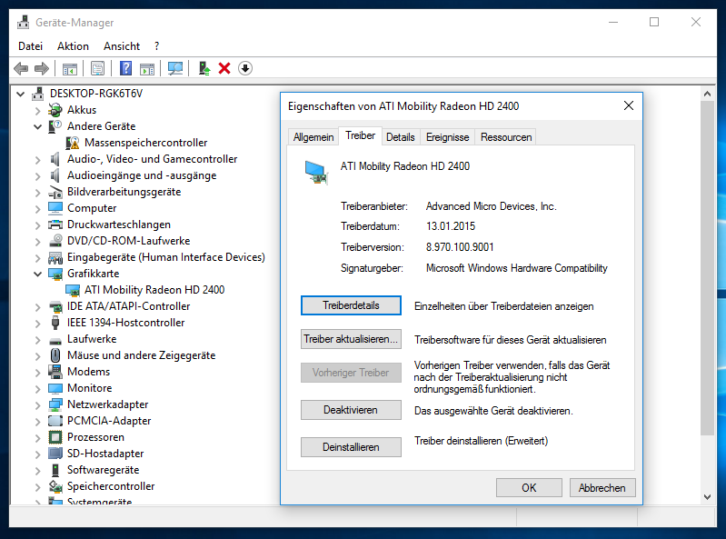Click Treiber aktualisieren... button

point(351,339)
